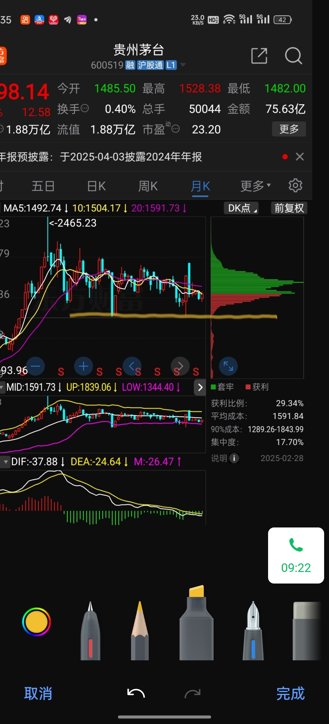Select the fountain pen tool
Image resolution: width=329 pixels, height=724 pixels.
click(x=253, y=631)
